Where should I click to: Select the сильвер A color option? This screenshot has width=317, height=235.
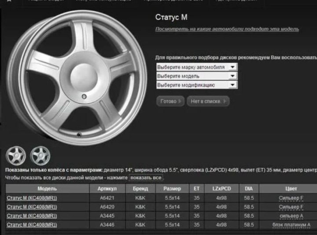tap(291, 216)
